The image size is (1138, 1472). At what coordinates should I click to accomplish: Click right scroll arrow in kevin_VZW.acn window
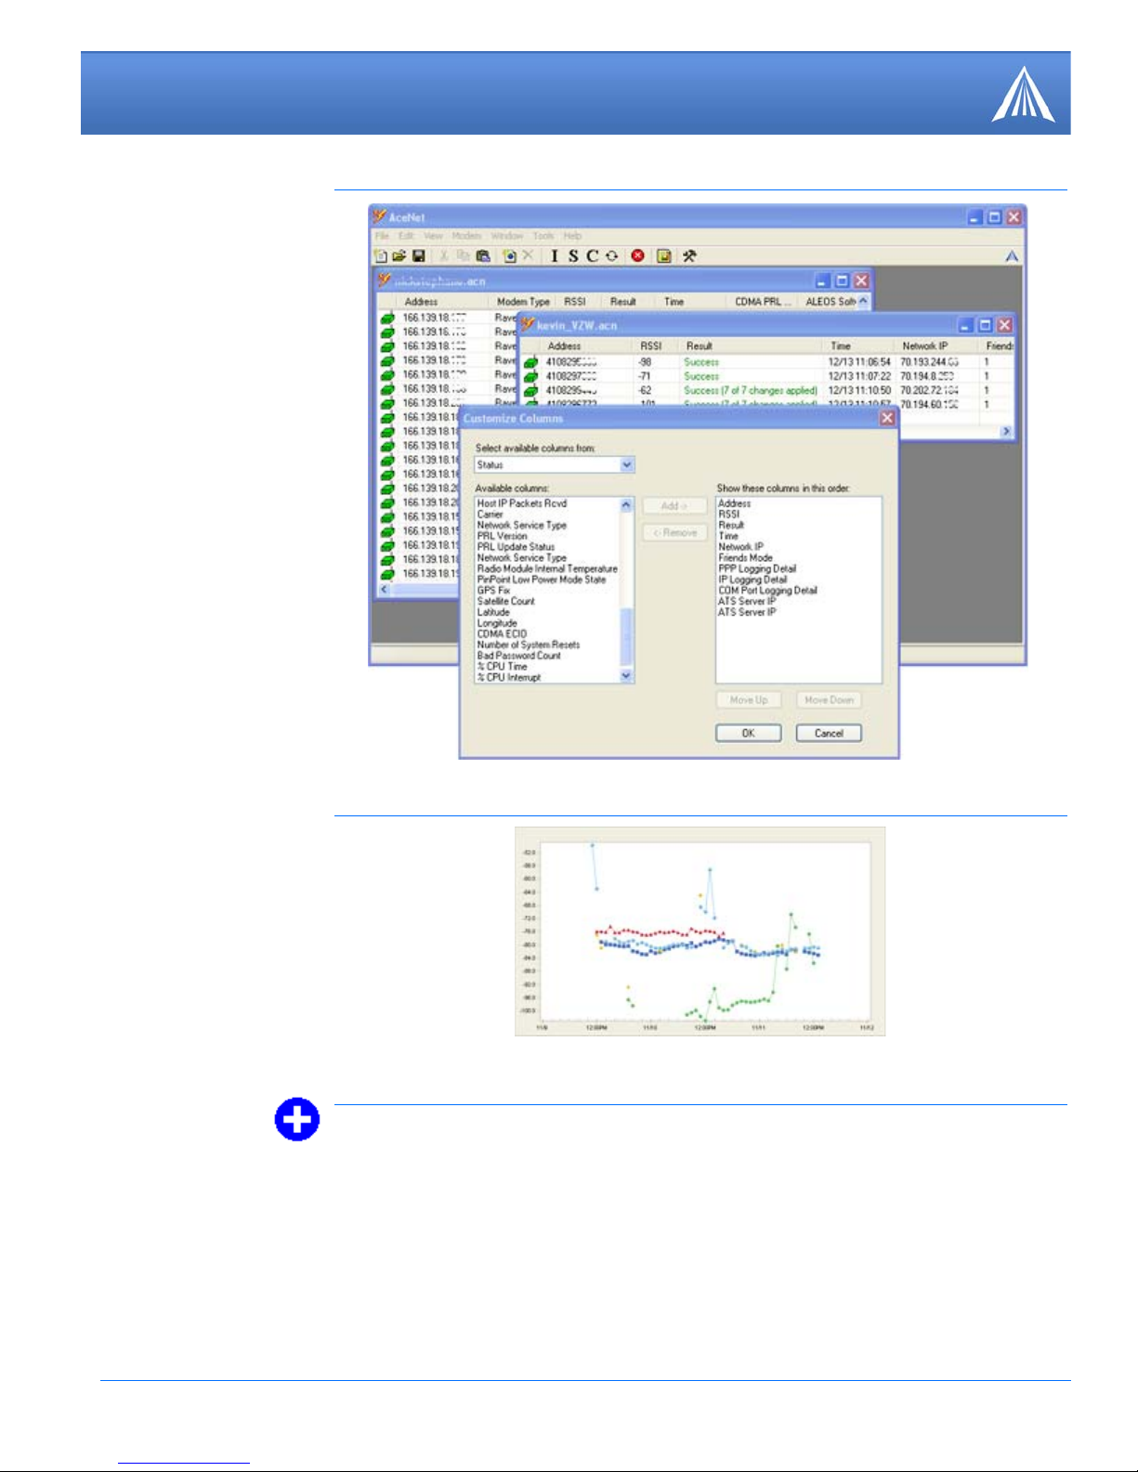coord(1005,431)
